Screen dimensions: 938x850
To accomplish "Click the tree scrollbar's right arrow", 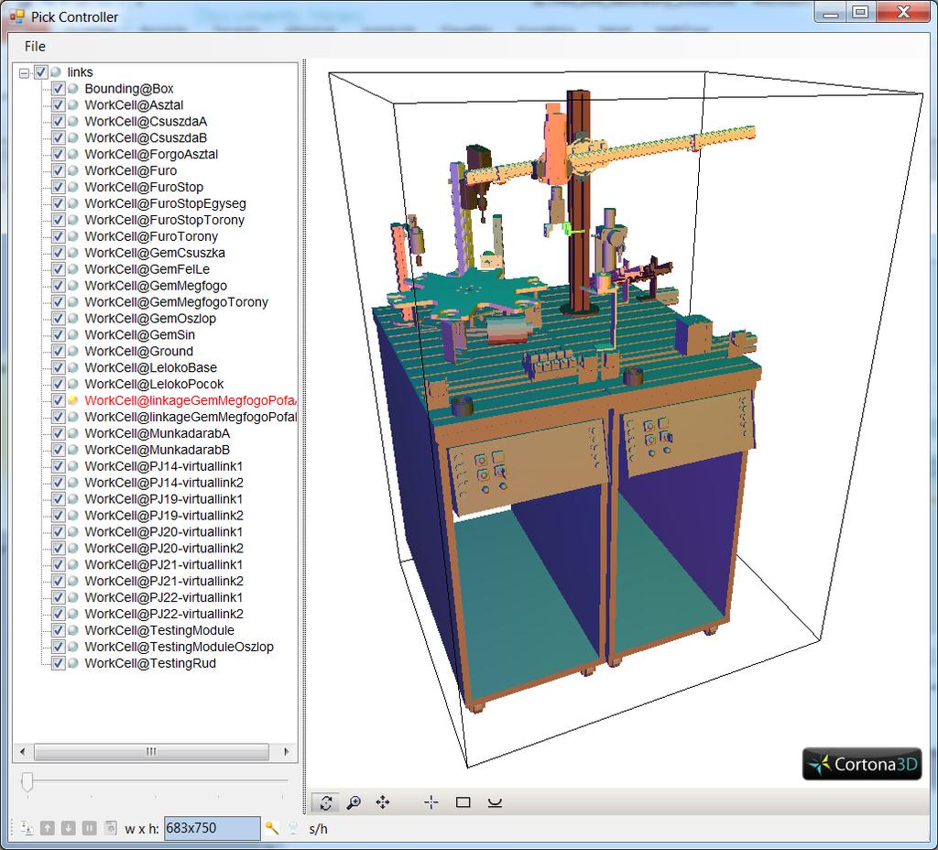I will (x=287, y=751).
